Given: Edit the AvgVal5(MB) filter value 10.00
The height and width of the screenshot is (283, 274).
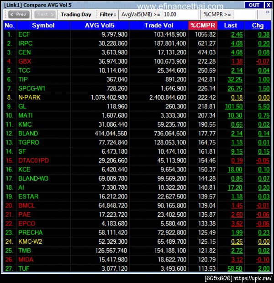Looking at the screenshot, I should point(181,15).
